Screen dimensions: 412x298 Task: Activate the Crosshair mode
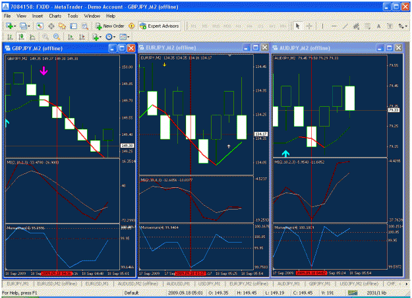[309, 26]
